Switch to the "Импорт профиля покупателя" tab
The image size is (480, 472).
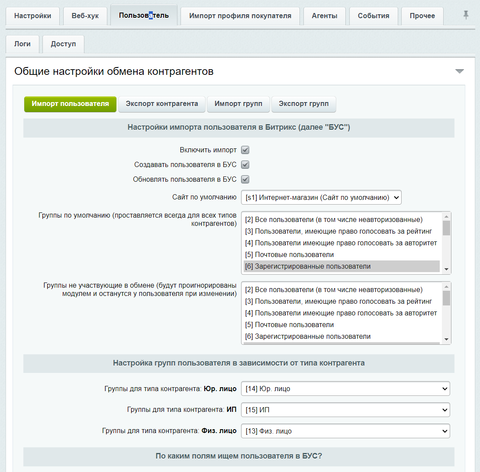point(240,16)
